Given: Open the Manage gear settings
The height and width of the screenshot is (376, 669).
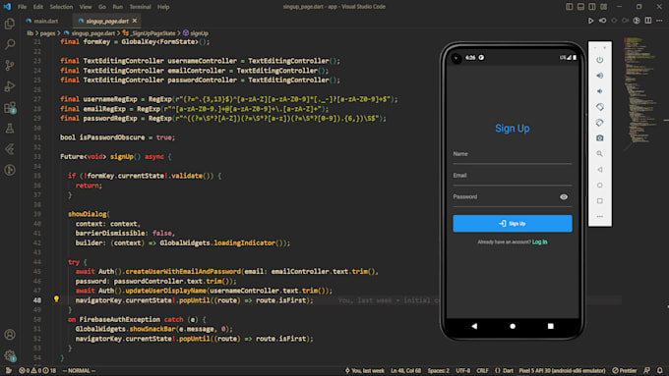Looking at the screenshot, I should pos(10,355).
